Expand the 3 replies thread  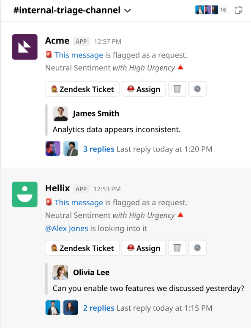[98, 149]
